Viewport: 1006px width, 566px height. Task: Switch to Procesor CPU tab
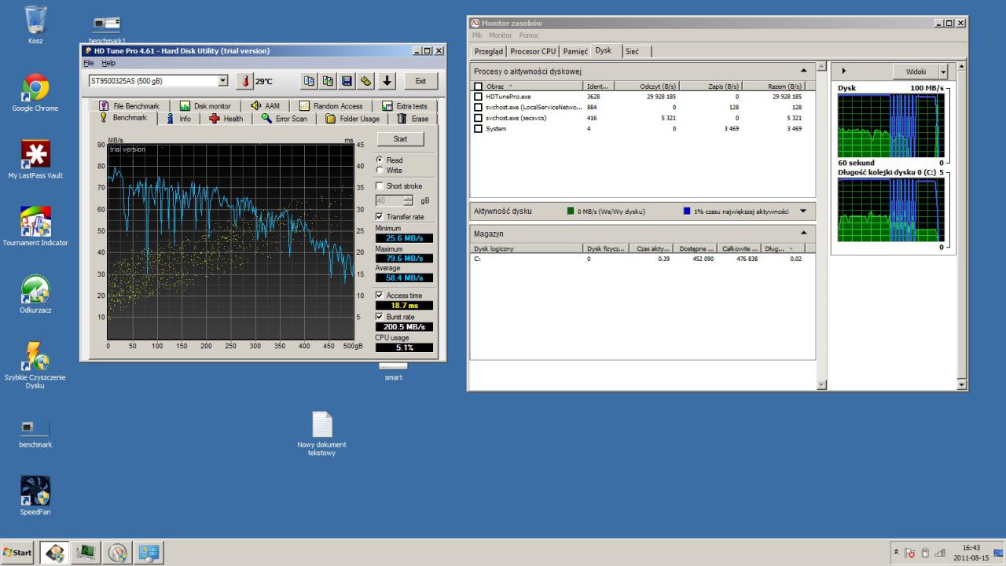pyautogui.click(x=533, y=51)
